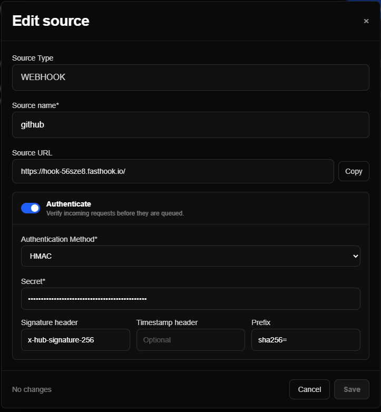381x412 pixels.
Task: Edit the Signature header field
Action: 75,340
